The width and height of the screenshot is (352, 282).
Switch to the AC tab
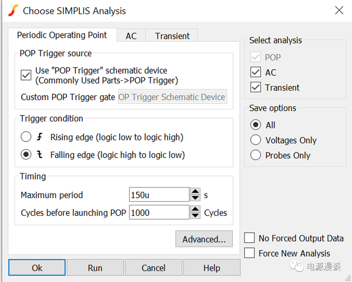pyautogui.click(x=131, y=36)
